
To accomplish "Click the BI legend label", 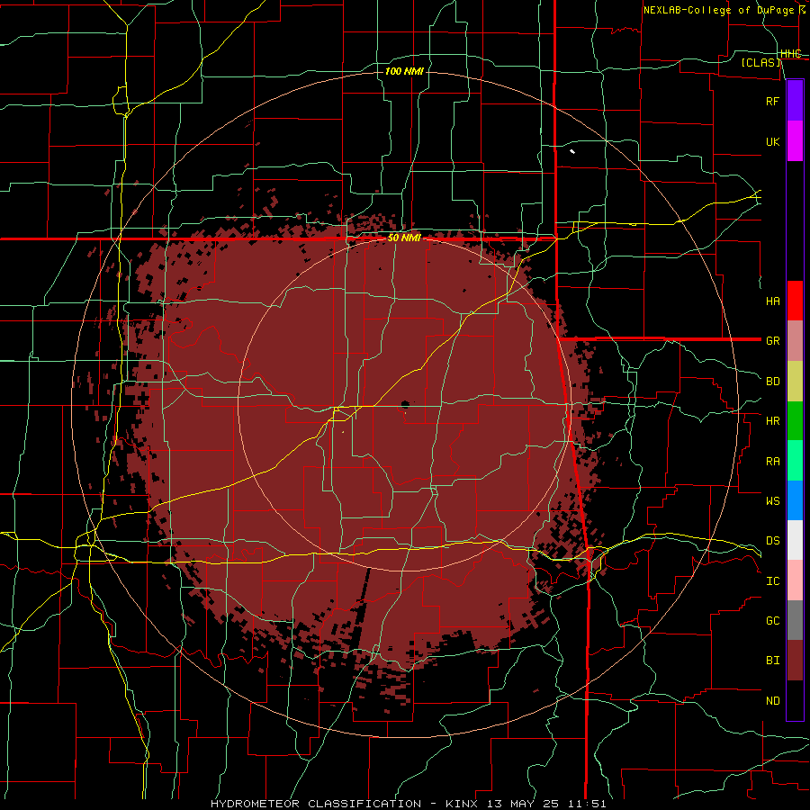I will tap(773, 661).
